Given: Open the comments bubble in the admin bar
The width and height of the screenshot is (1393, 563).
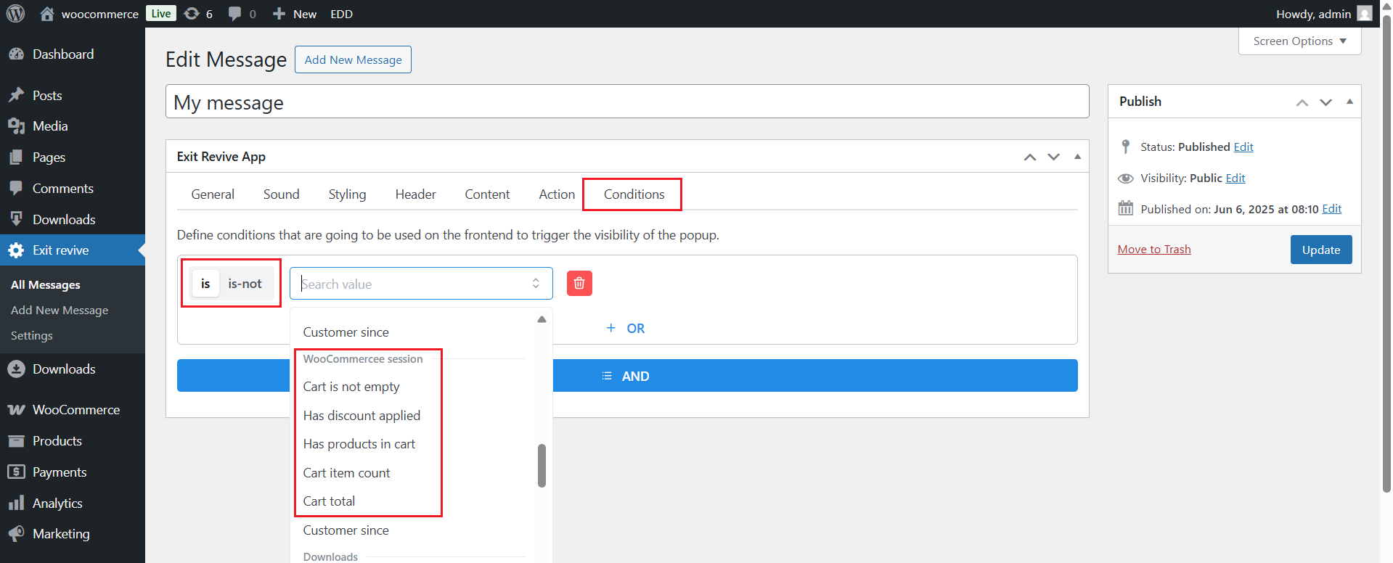Looking at the screenshot, I should pyautogui.click(x=242, y=14).
